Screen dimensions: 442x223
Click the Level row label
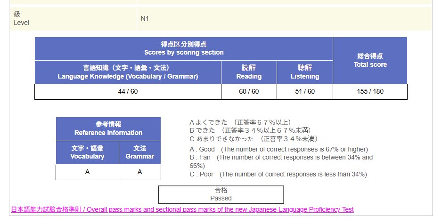pos(21,19)
